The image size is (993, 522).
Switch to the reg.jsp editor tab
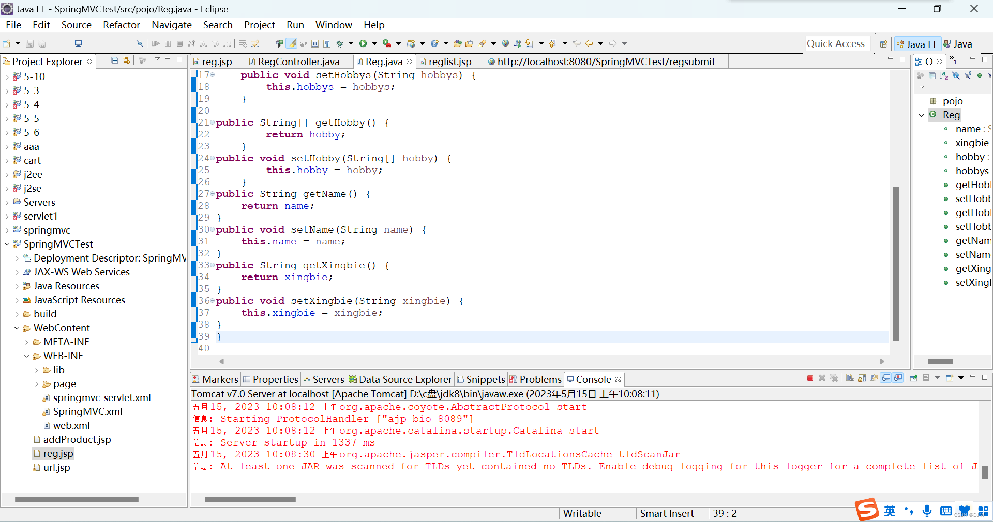[x=217, y=62]
